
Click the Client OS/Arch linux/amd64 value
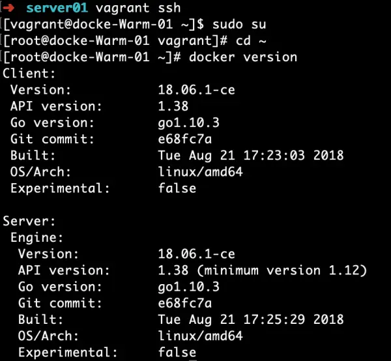pos(197,171)
